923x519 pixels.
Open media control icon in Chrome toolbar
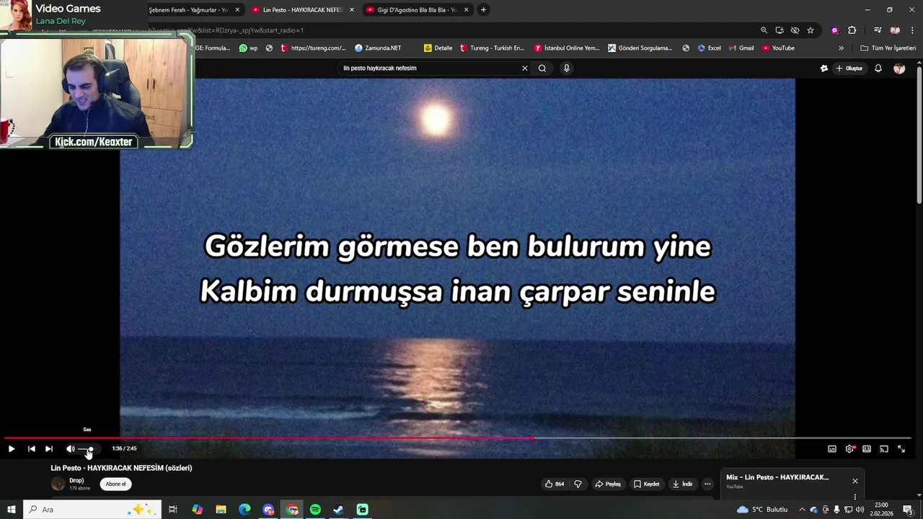click(x=878, y=30)
